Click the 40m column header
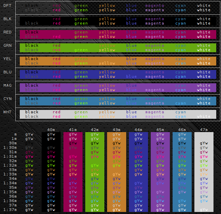221x214 pixels. [51, 130]
